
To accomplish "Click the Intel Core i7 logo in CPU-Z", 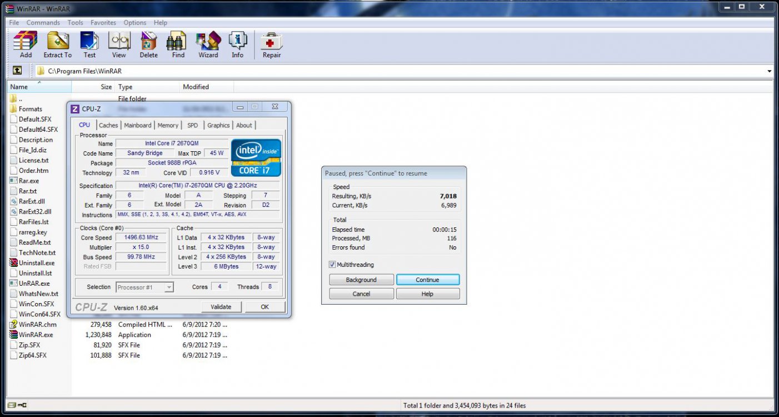I will click(256, 157).
